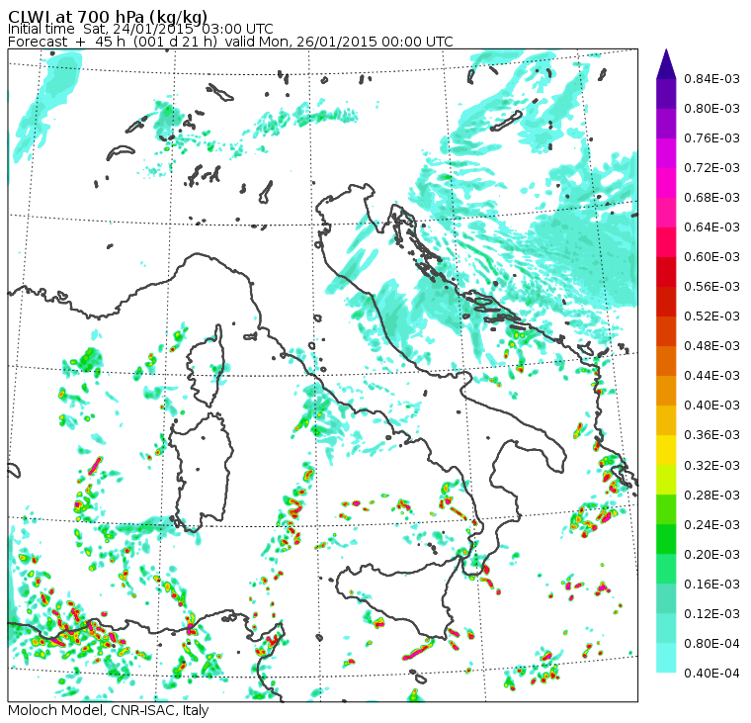
Task: Click the dark purple arrow atop the colorbar
Action: (x=666, y=63)
